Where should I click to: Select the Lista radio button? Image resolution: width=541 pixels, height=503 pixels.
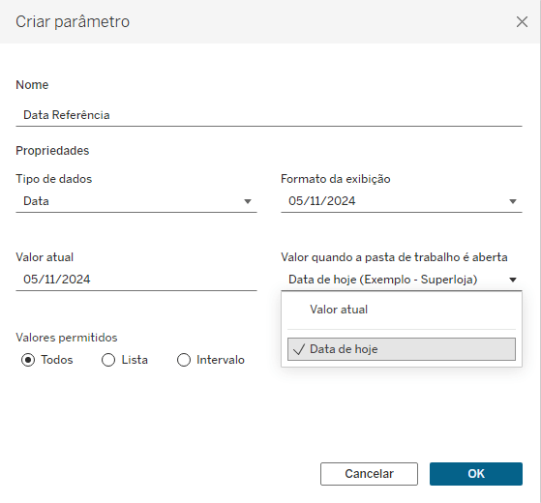click(x=108, y=360)
